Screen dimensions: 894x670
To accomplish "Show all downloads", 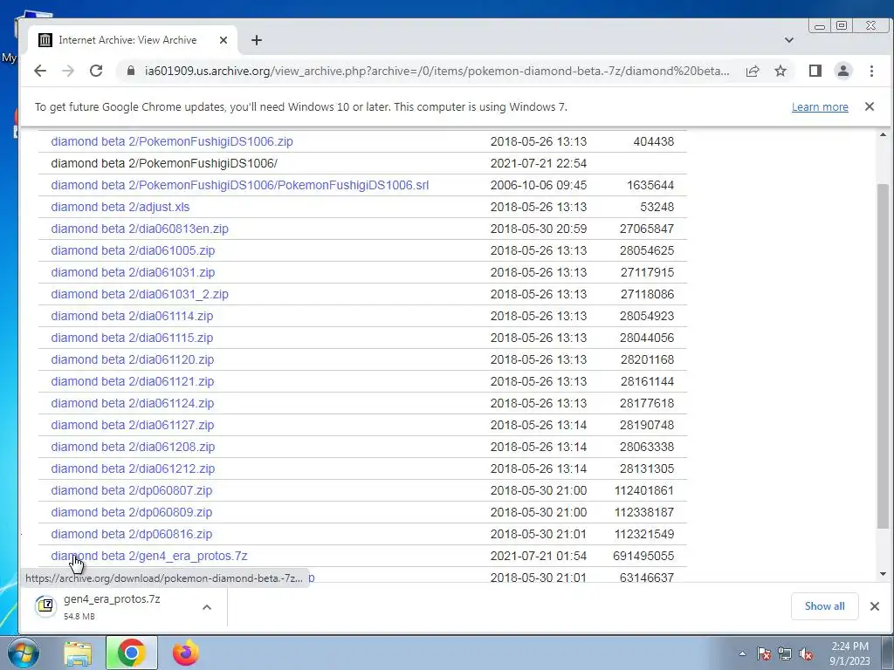I will pos(824,606).
